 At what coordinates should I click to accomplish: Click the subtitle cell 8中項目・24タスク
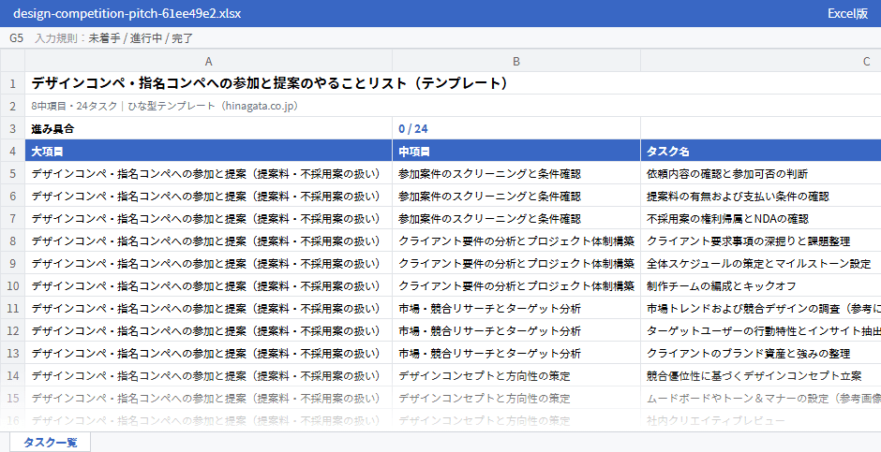[453, 106]
